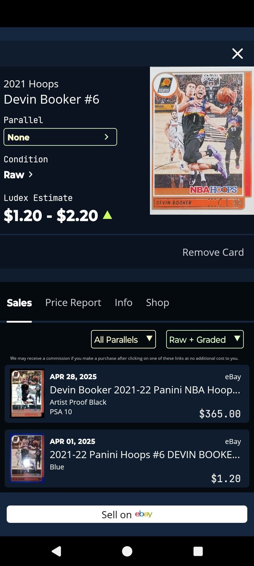Tap the Android home circle icon
The height and width of the screenshot is (566, 254).
pos(127,551)
